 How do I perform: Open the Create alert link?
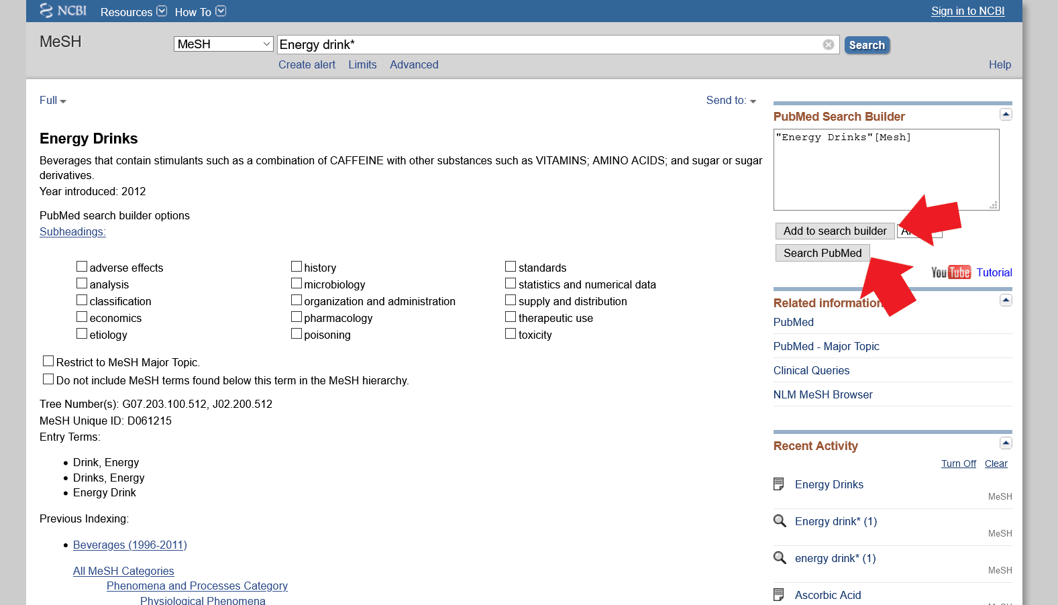pos(307,64)
